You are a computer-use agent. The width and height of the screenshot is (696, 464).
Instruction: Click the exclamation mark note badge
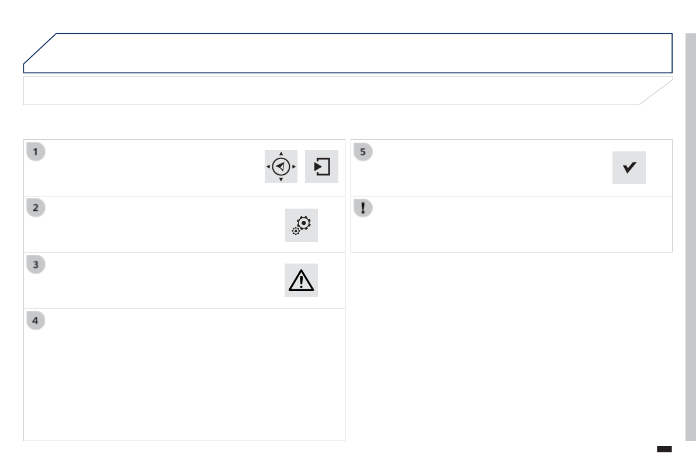point(363,209)
